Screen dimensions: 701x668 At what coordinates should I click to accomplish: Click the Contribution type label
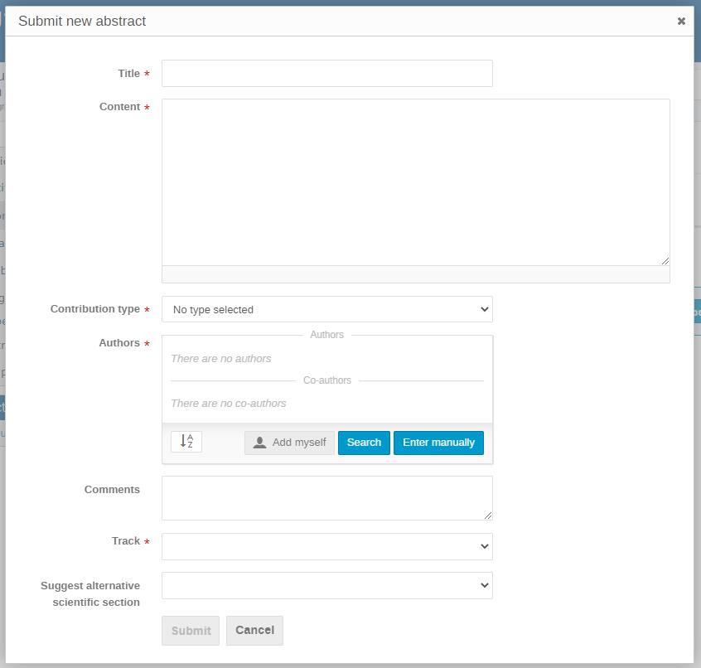click(x=94, y=309)
